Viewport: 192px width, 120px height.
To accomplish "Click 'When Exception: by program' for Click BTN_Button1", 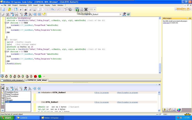I will (127, 102).
